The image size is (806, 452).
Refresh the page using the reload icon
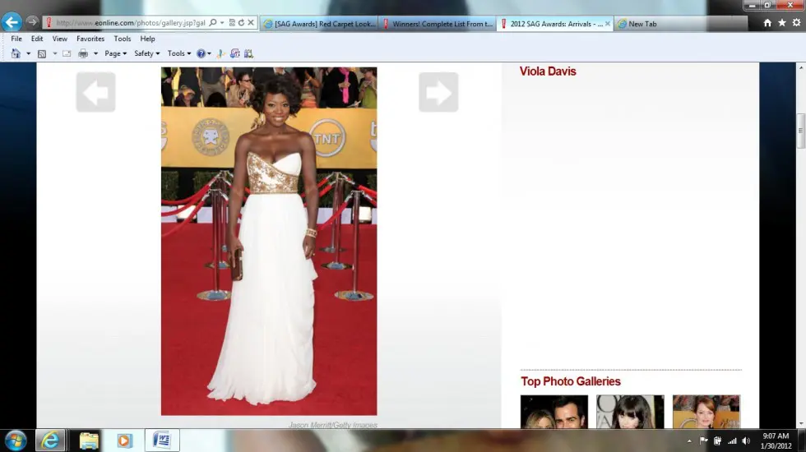tap(241, 23)
